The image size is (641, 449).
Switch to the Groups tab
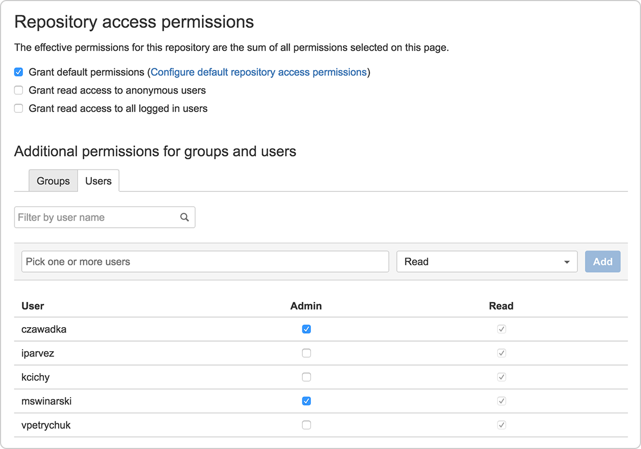(x=53, y=181)
